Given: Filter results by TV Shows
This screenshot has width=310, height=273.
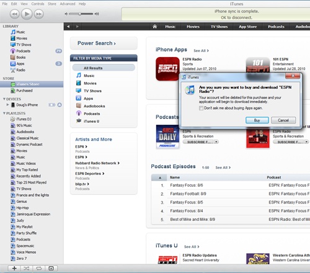Looking at the screenshot, I should [92, 91].
